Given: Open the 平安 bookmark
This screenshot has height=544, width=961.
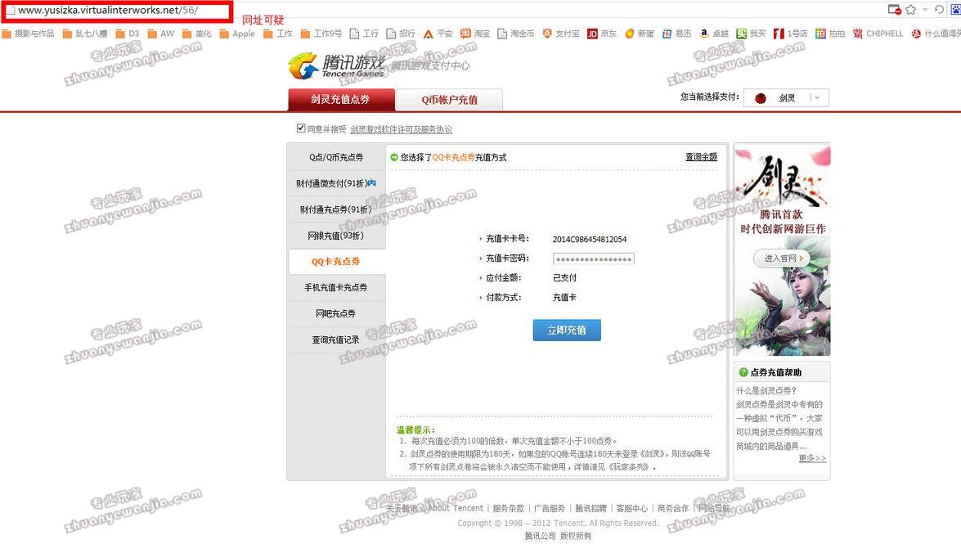Looking at the screenshot, I should click(438, 34).
